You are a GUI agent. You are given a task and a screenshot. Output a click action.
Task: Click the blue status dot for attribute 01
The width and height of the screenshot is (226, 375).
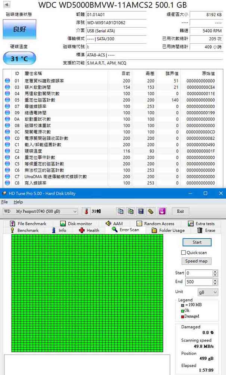click(x=7, y=81)
